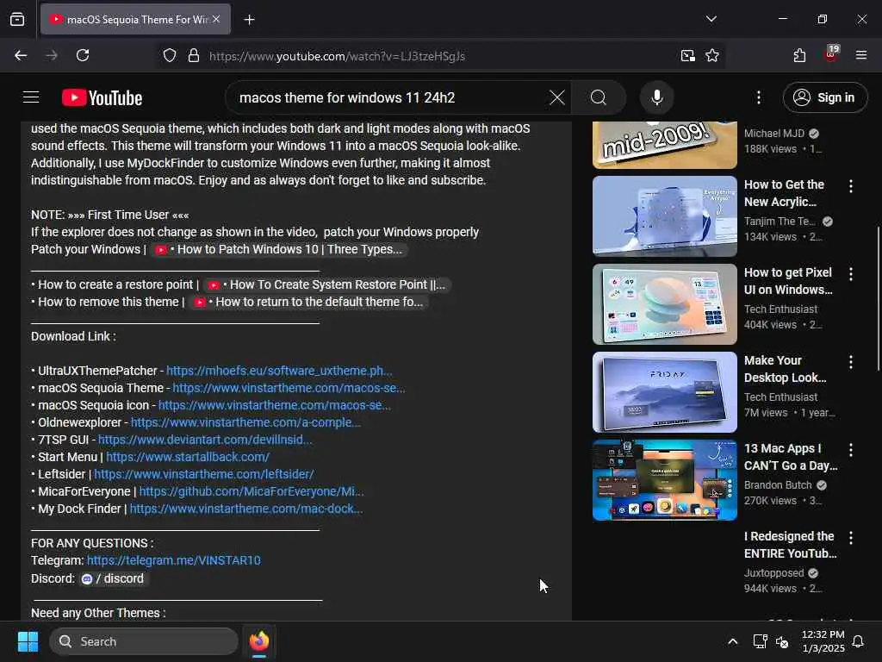Open the Discord channel link

coord(113,578)
